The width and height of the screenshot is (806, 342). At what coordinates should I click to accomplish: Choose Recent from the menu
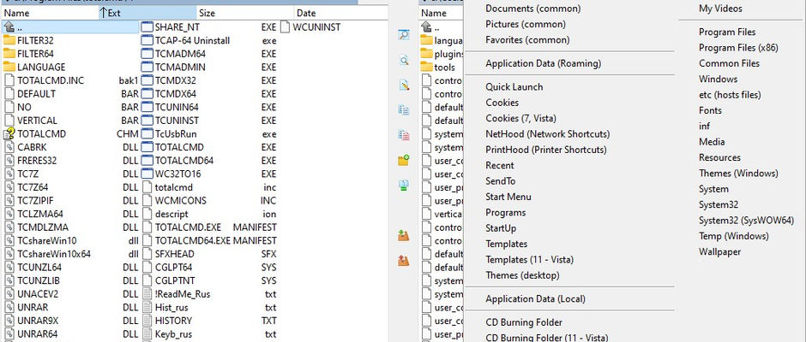coord(500,166)
